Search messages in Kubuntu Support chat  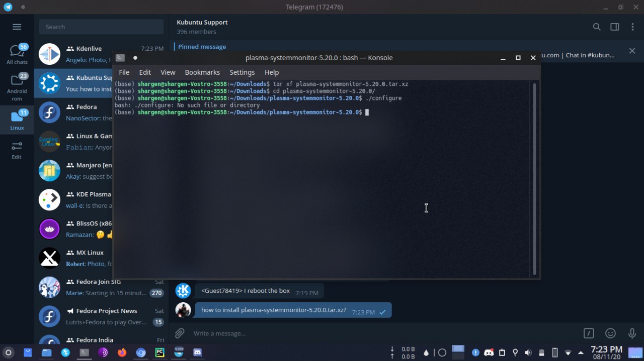pos(597,27)
